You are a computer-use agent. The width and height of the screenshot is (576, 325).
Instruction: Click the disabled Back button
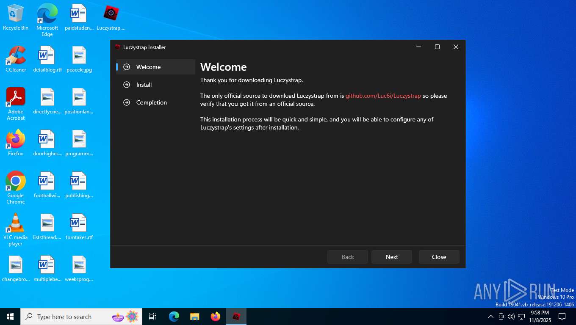[348, 257]
